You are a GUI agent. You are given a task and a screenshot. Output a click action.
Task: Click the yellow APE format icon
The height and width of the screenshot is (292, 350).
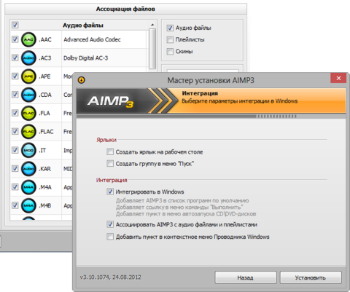[28, 76]
